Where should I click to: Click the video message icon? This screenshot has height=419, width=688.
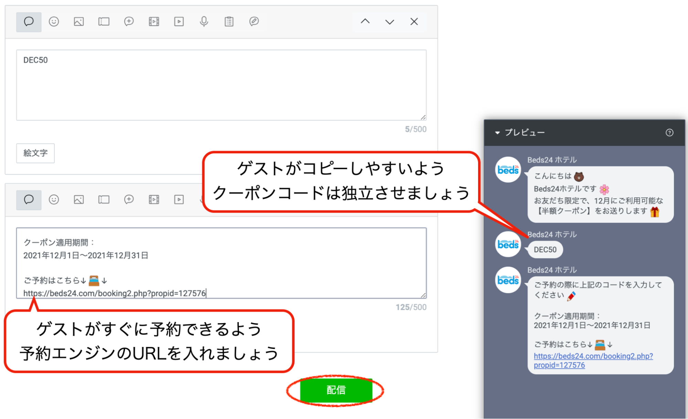179,22
